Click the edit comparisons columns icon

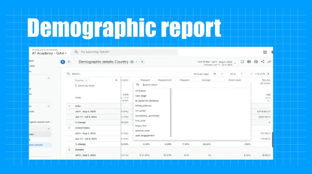[249, 61]
